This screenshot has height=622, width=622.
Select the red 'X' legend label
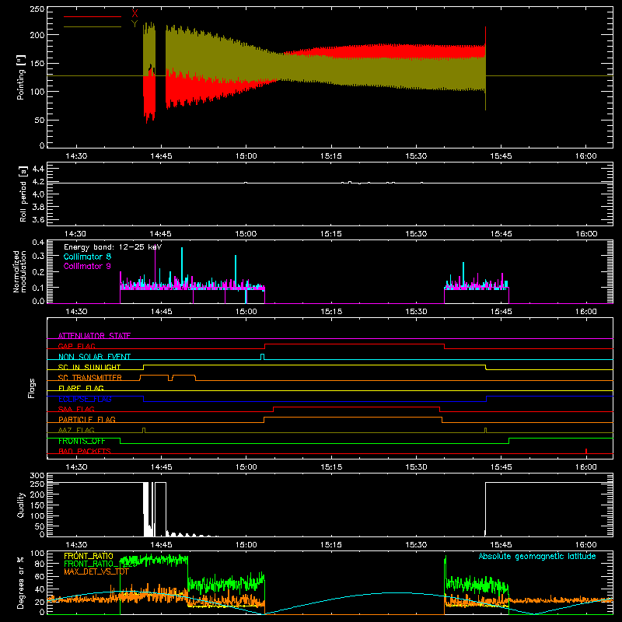(x=135, y=14)
